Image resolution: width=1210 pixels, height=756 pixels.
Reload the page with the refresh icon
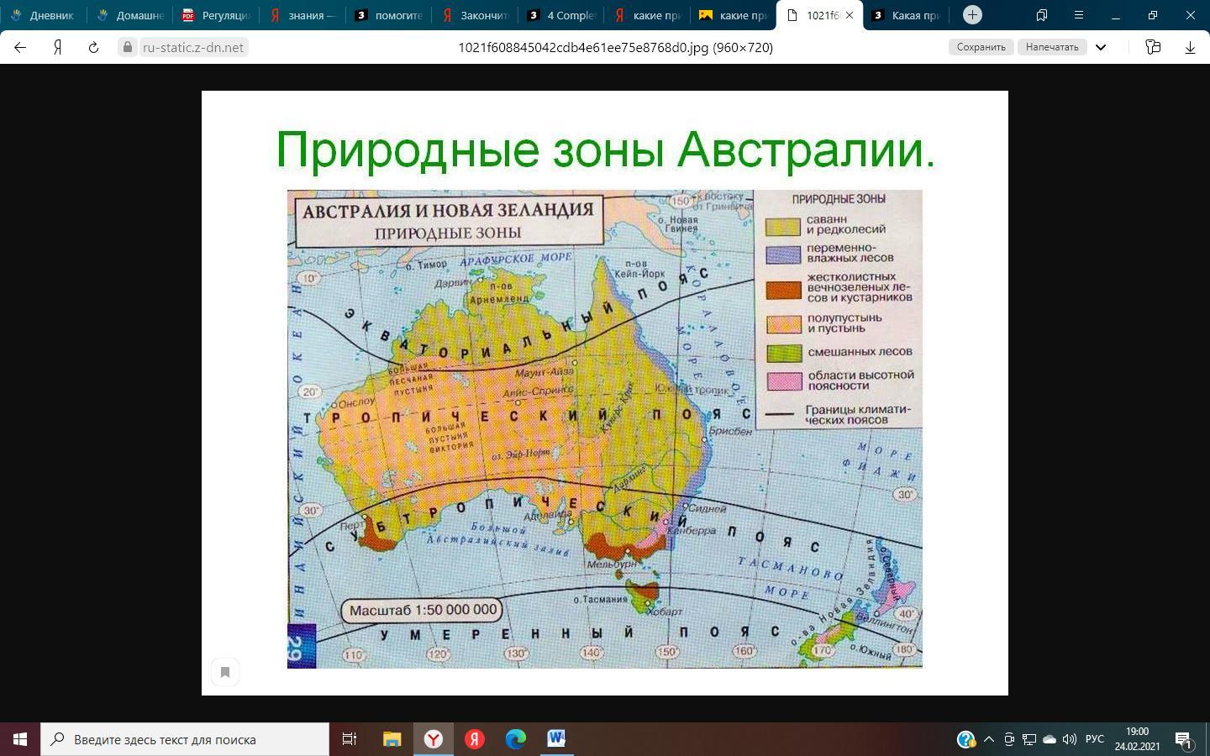(93, 47)
